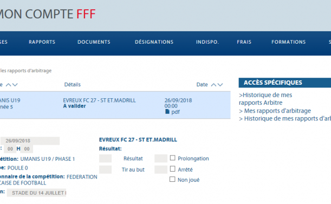Sort first column descending with down chevron

click(15, 85)
